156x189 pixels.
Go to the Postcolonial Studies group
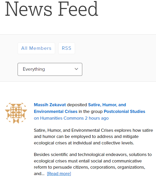[x=124, y=111]
